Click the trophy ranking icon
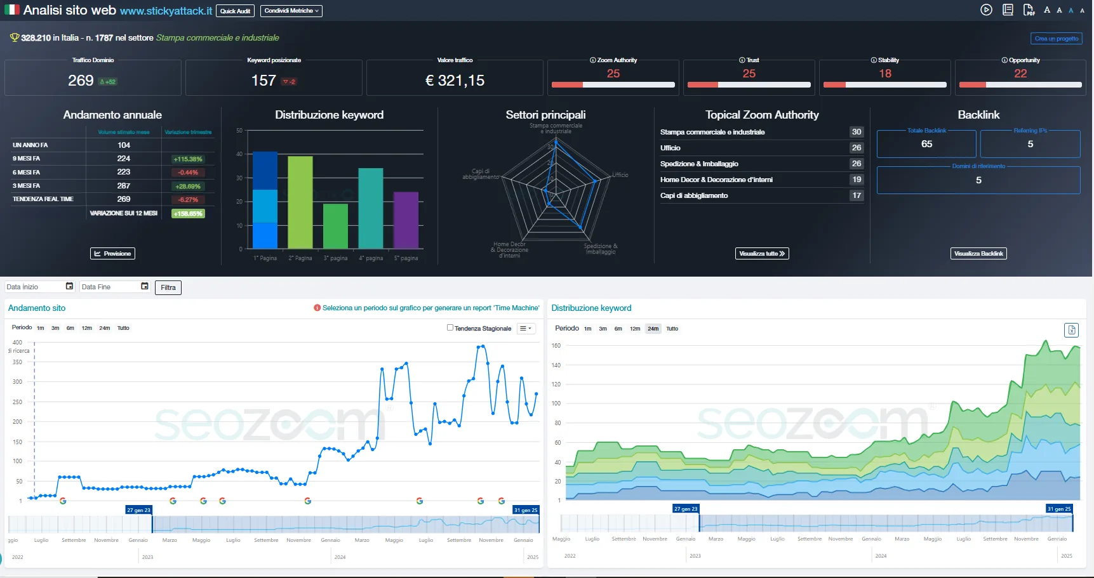1094x578 pixels. click(x=15, y=37)
